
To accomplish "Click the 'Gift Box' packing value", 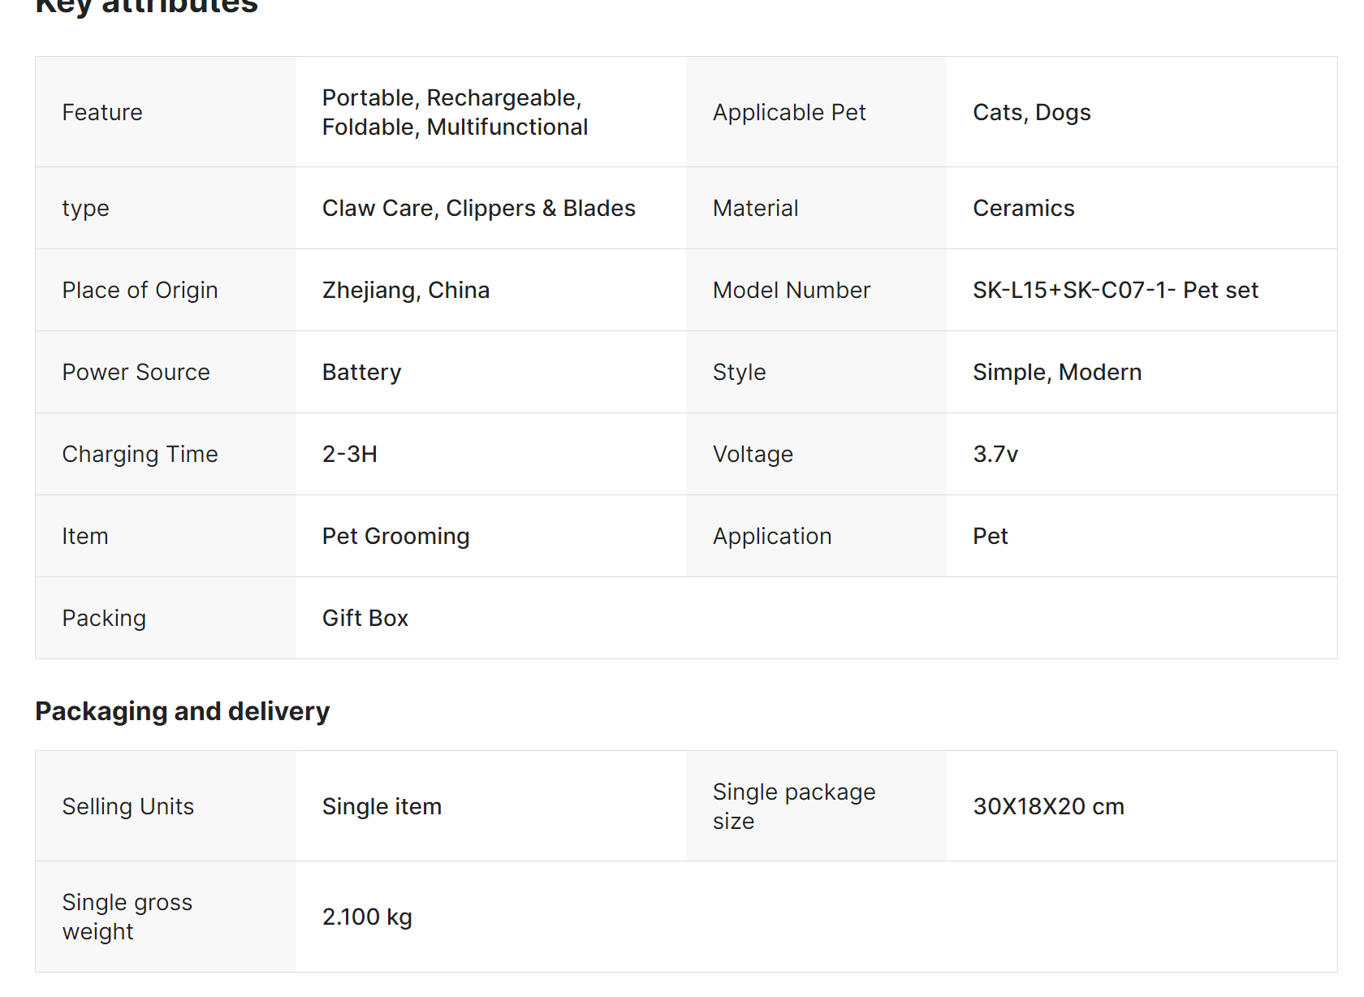I will click(x=365, y=618).
